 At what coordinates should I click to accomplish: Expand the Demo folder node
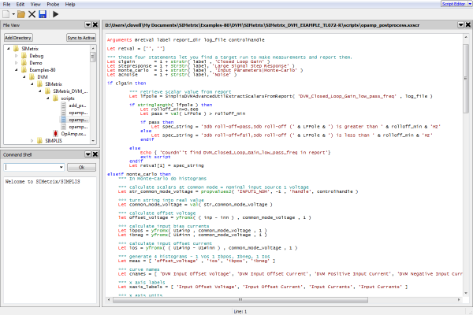pos(17,63)
